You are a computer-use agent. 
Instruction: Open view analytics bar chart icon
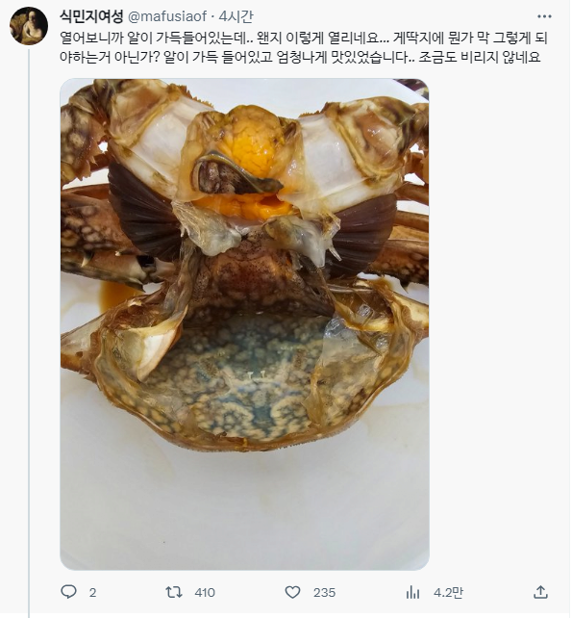pos(412,592)
